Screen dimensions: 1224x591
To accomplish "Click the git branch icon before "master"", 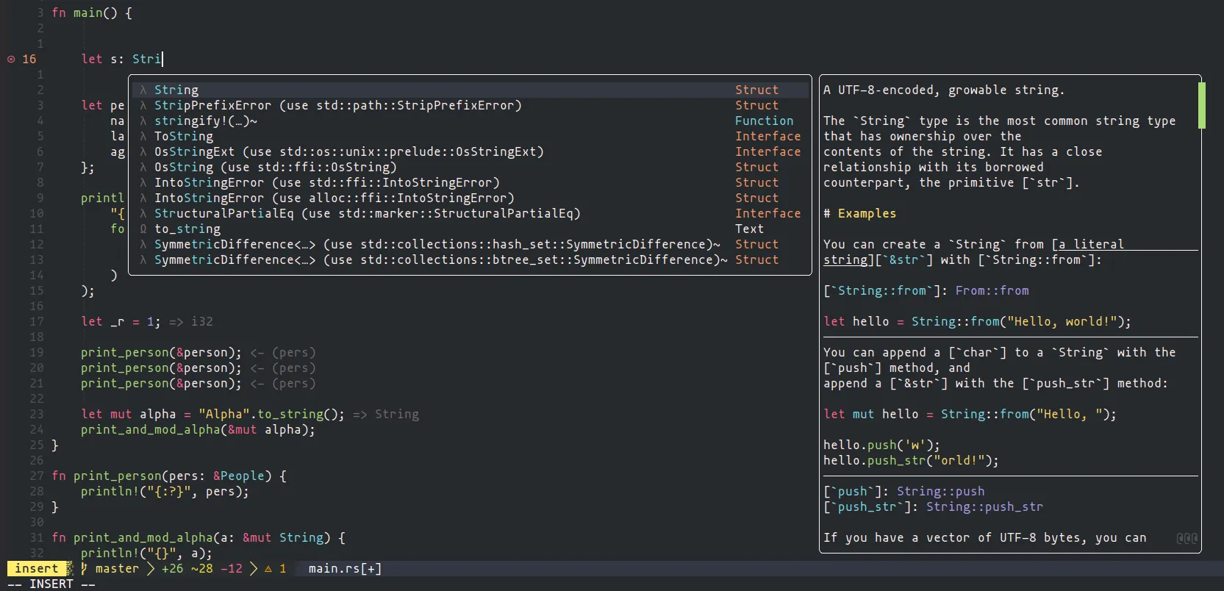I will coord(84,568).
